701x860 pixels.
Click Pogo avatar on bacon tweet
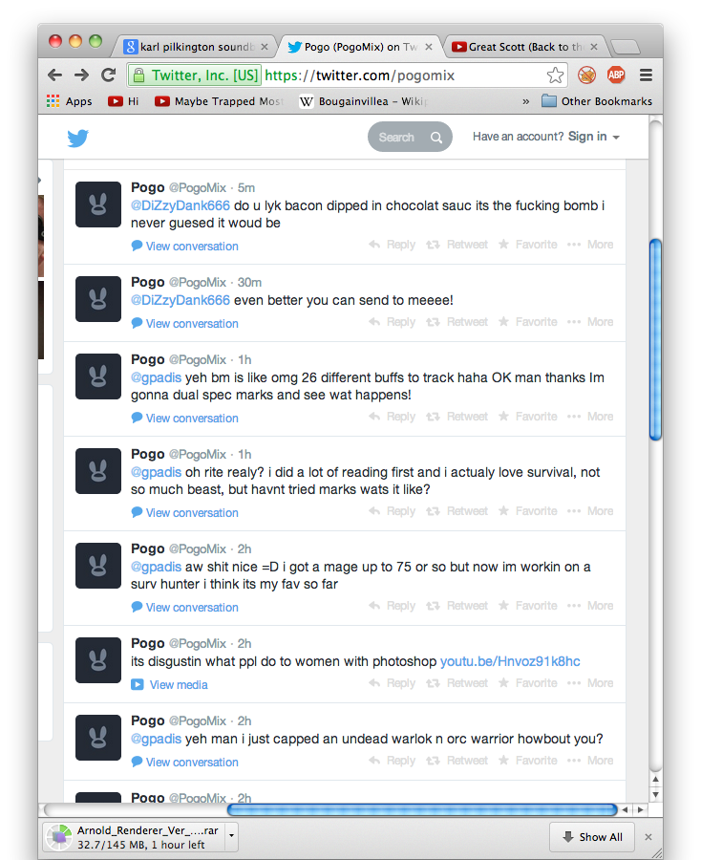coord(98,204)
